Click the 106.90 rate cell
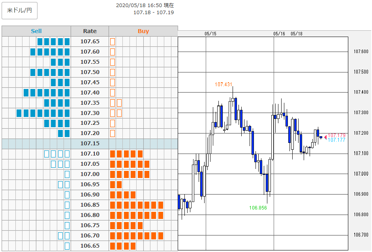Viewport: 372px width, 252px height. pos(90,195)
